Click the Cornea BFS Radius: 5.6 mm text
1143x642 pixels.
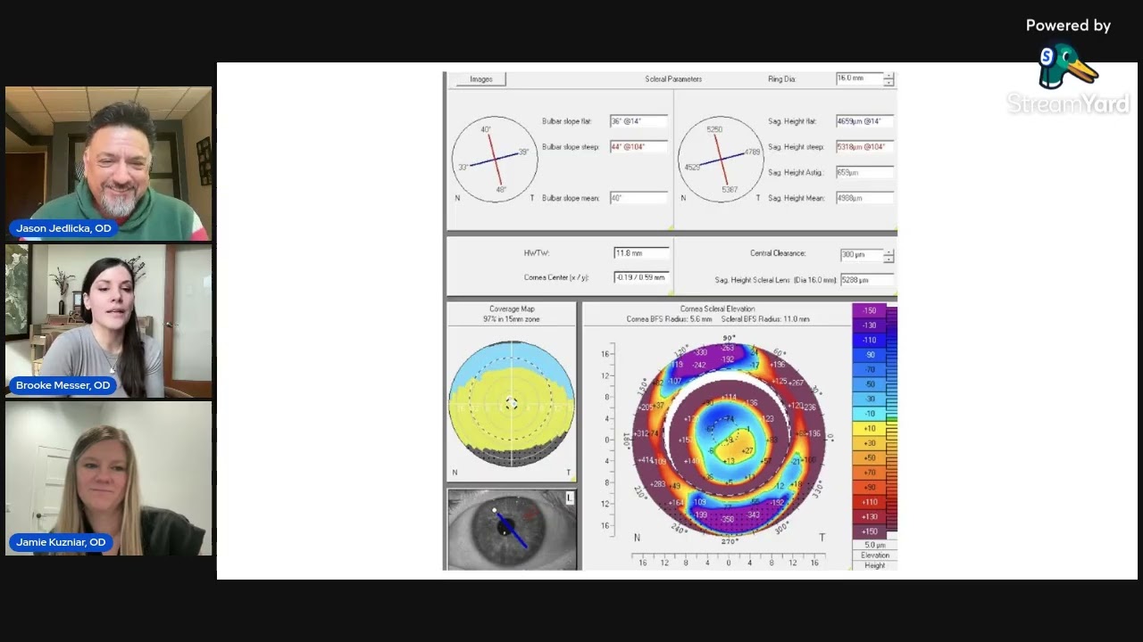pos(669,319)
